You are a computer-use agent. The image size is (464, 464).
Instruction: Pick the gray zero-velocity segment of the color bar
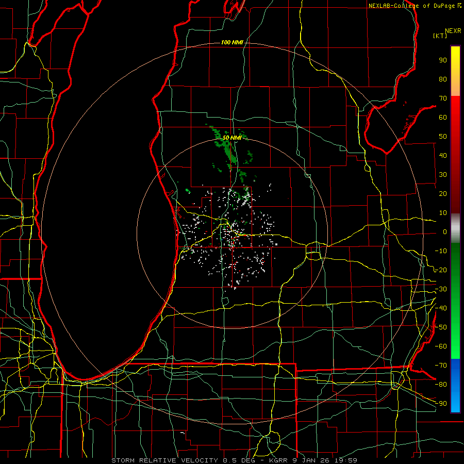pyautogui.click(x=455, y=228)
